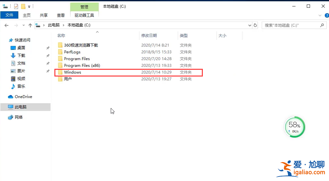The image size is (329, 181).
Task: Click the pin icon beside 图片
Action: coord(48,71)
